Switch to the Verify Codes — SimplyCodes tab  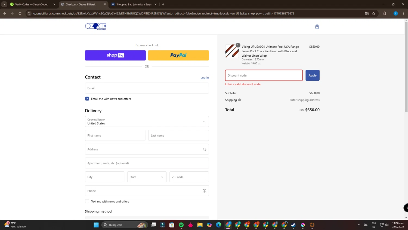pyautogui.click(x=31, y=4)
